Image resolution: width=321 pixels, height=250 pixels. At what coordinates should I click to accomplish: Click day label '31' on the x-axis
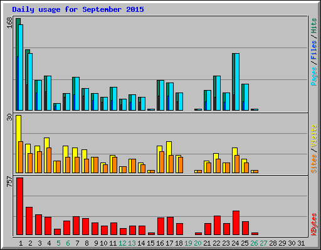tap(301, 243)
